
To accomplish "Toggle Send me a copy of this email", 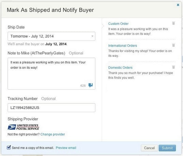I will [9, 147].
